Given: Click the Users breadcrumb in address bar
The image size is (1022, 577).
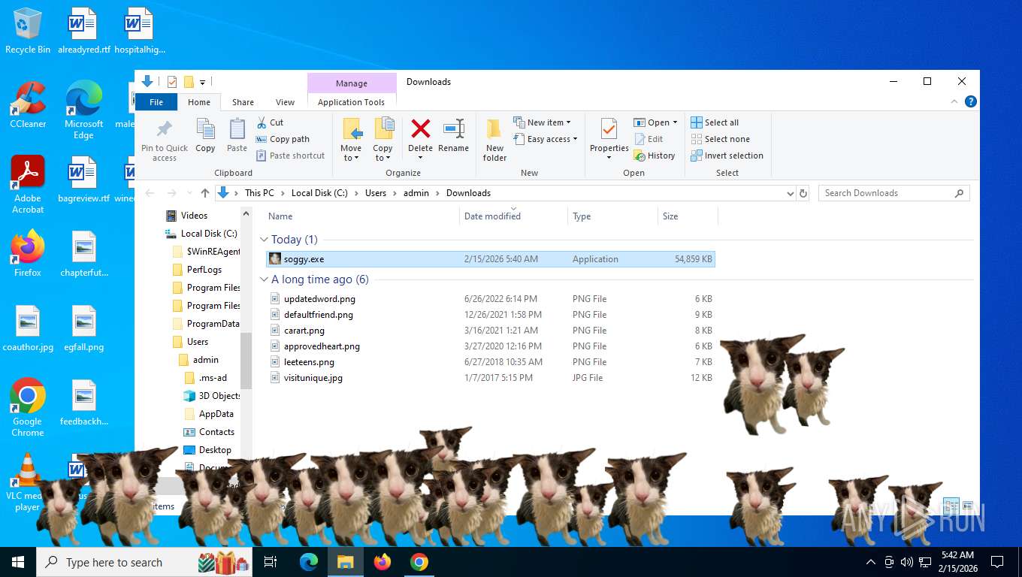Looking at the screenshot, I should 376,193.
